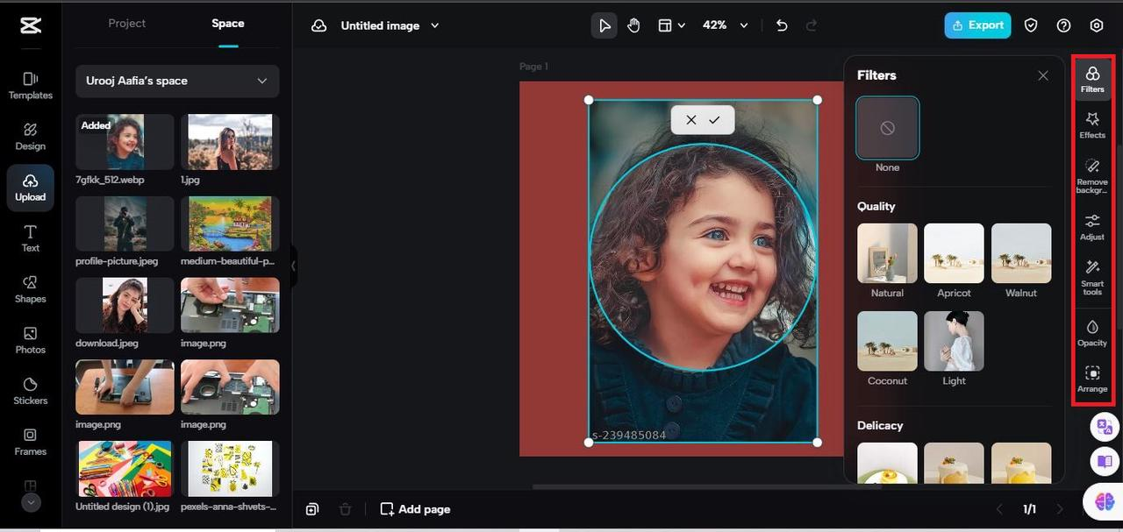
Task: Open the help question mark icon
Action: coord(1063,25)
